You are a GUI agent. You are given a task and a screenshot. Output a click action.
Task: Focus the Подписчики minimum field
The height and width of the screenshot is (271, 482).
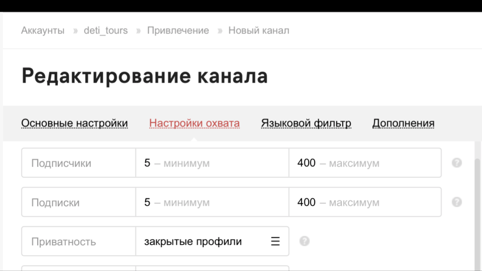pyautogui.click(x=212, y=163)
